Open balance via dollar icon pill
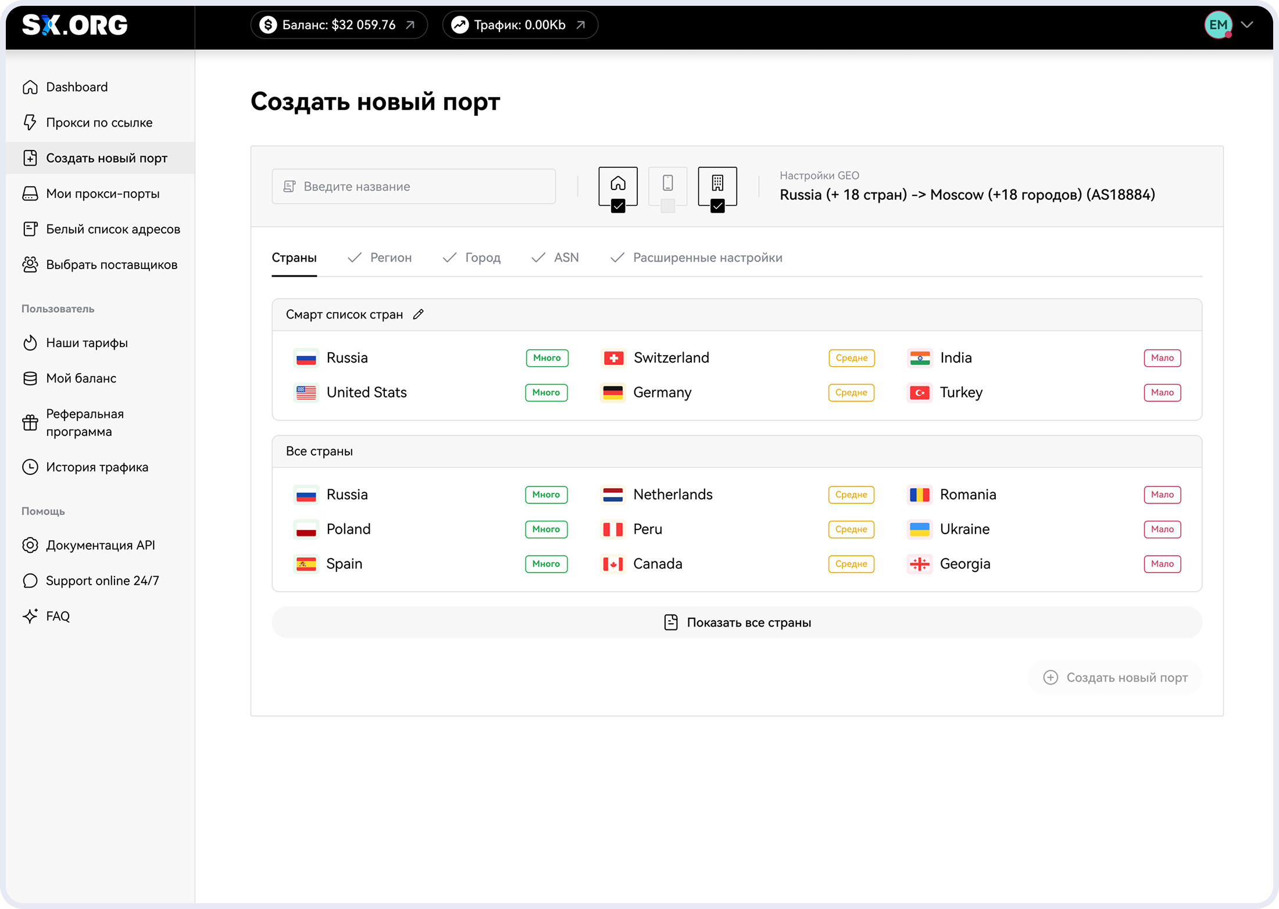1279x909 pixels. pyautogui.click(x=338, y=25)
